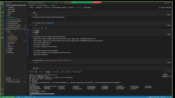Open the Explorer view in activity bar

click(x=2, y=3)
